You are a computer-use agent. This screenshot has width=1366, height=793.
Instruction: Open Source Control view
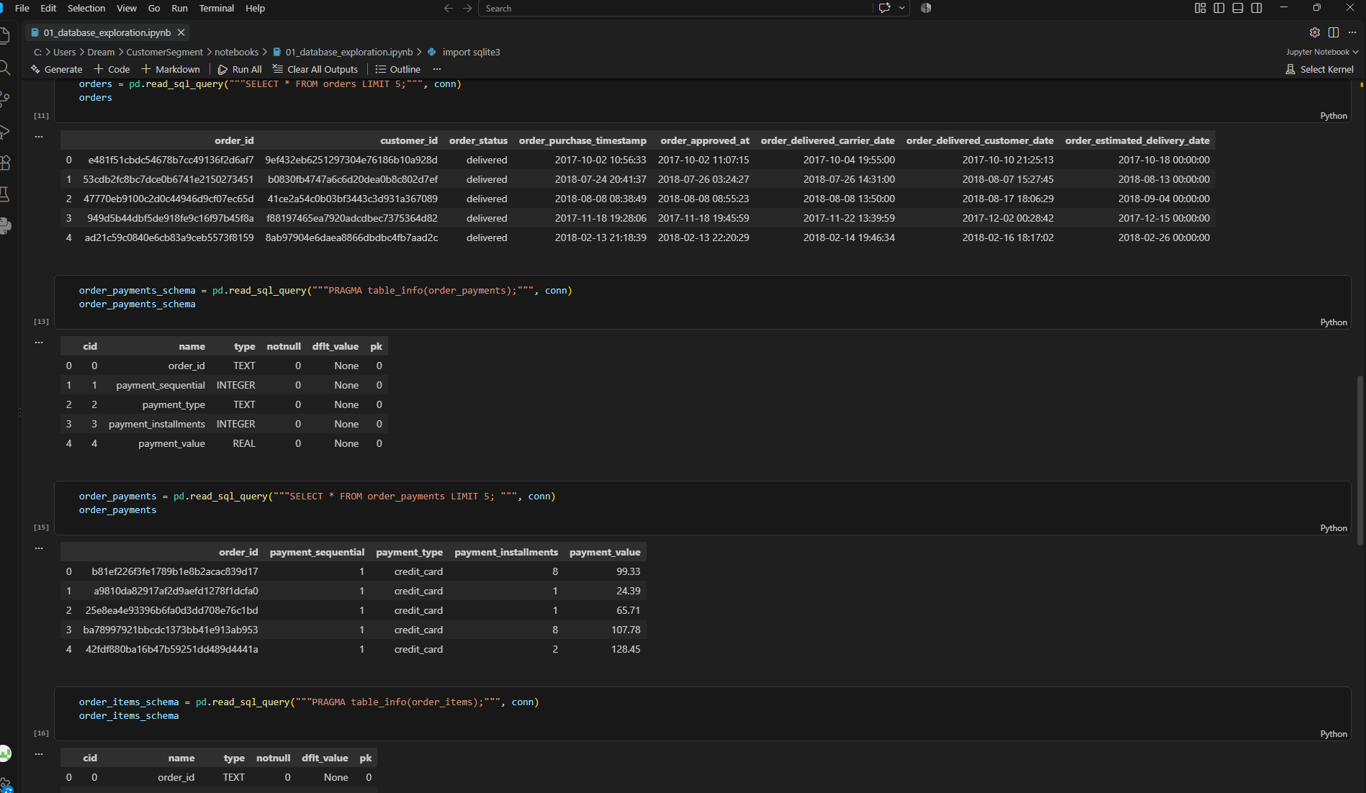coord(4,99)
